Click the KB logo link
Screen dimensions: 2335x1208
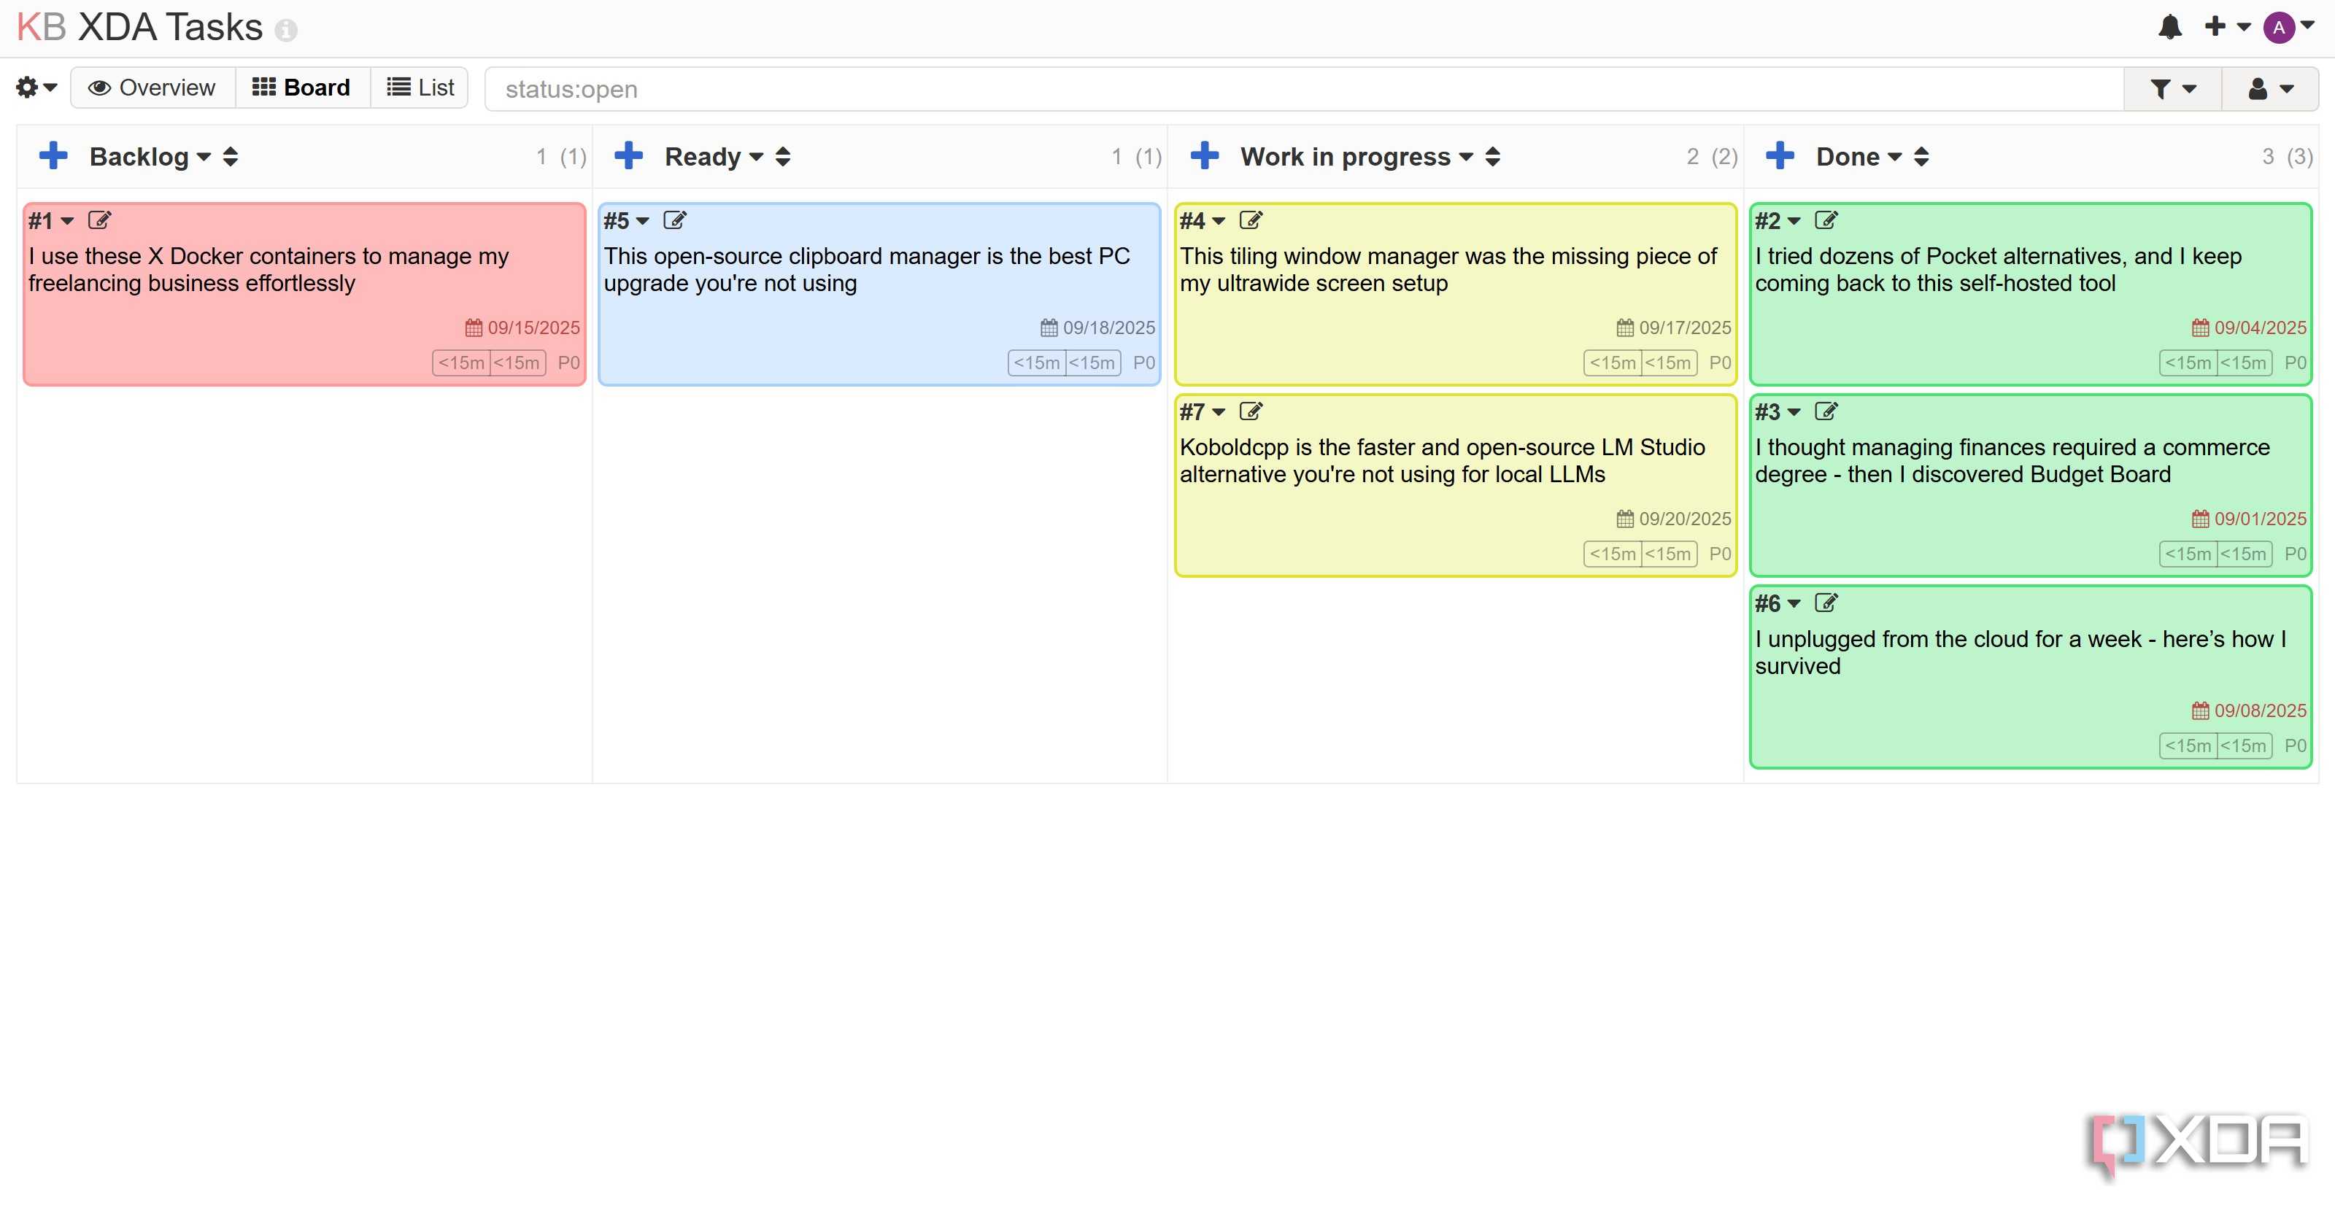(42, 27)
